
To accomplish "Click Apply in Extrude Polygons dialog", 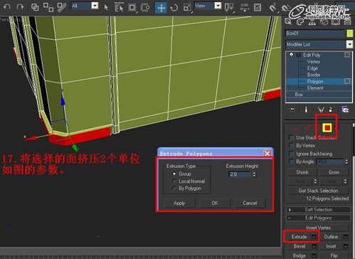I will click(179, 203).
